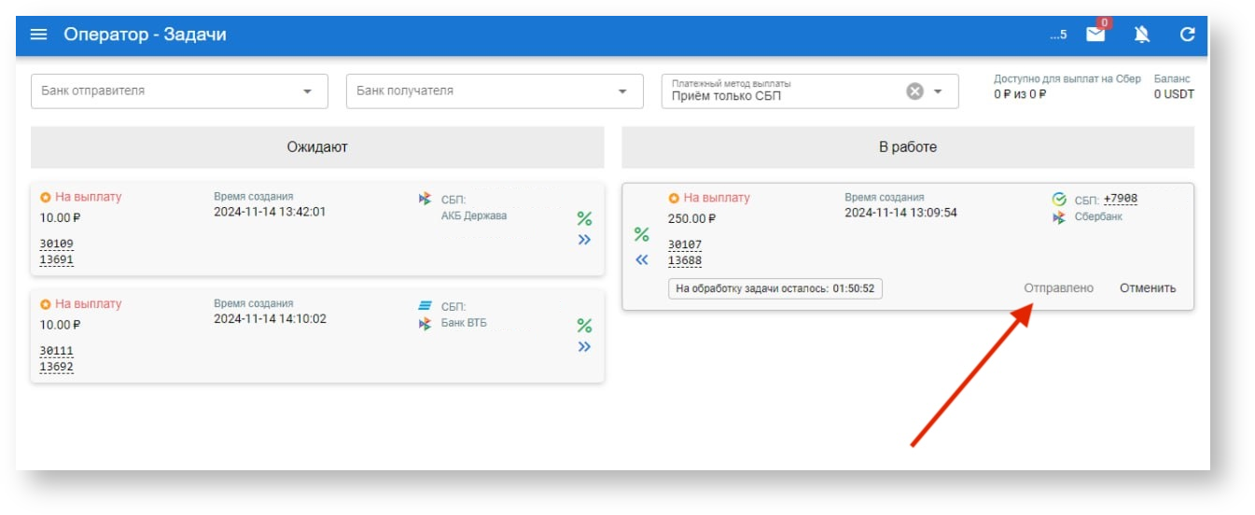Click the SBP logo beside АКБ Держава
1255x515 pixels.
tap(425, 199)
